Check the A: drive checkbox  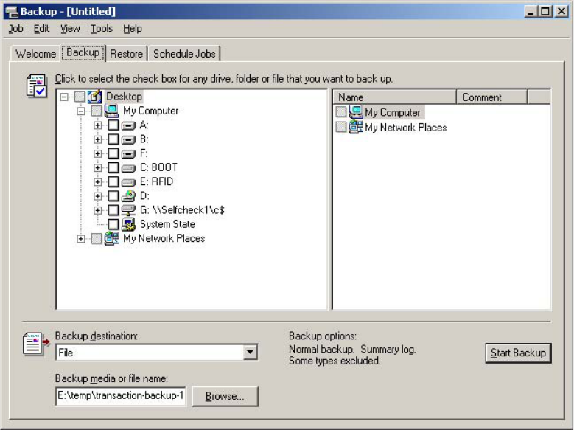point(113,125)
